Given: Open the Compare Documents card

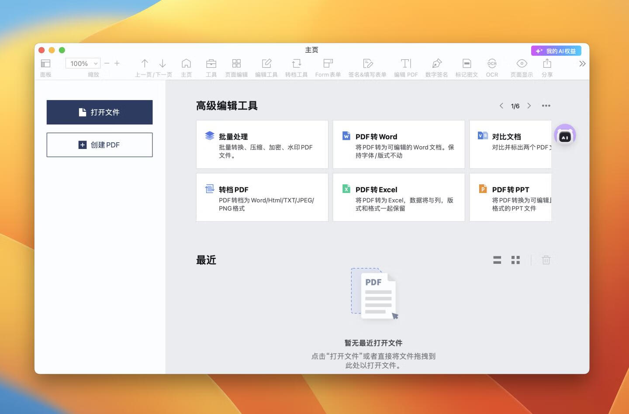Looking at the screenshot, I should 511,145.
